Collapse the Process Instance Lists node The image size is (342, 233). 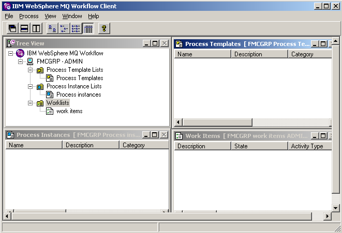click(31, 86)
